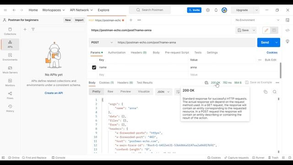Image resolution: width=293 pixels, height=165 pixels.
Task: Uncheck the name parameter checkbox
Action: (x=94, y=67)
